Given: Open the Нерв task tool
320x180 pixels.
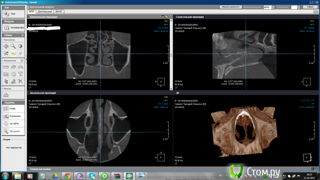Looking at the screenshot, I should point(13,109).
